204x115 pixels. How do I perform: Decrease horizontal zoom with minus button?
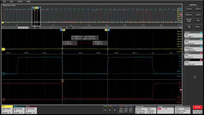(x=37, y=28)
